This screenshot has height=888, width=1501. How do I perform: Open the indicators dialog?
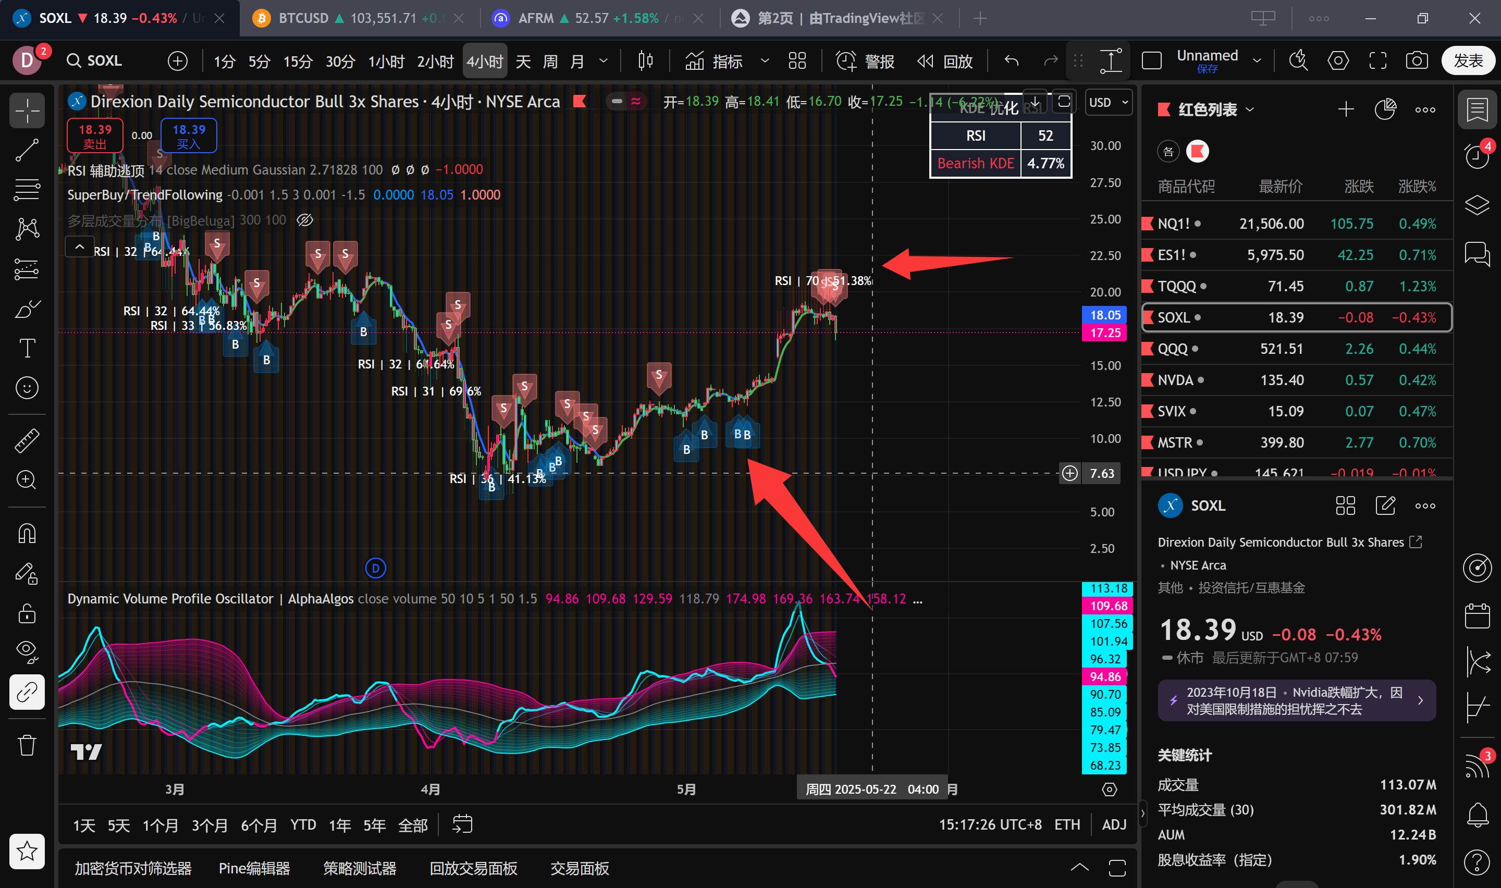pos(715,61)
